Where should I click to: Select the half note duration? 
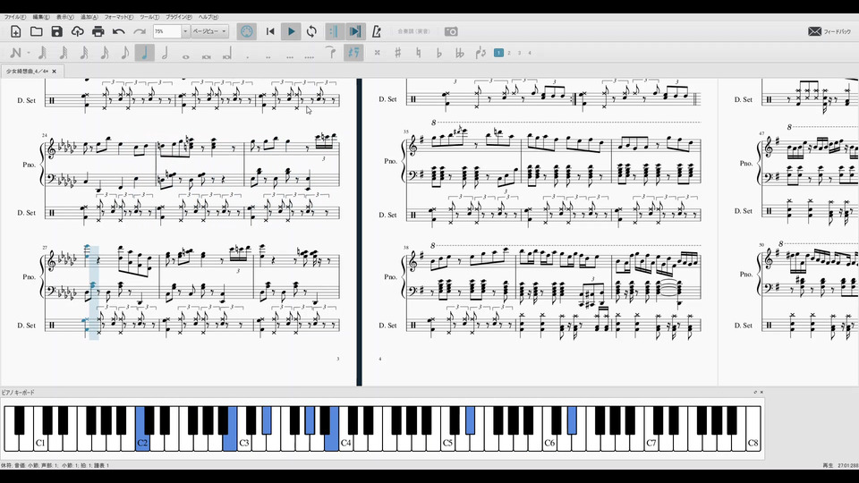(x=165, y=54)
